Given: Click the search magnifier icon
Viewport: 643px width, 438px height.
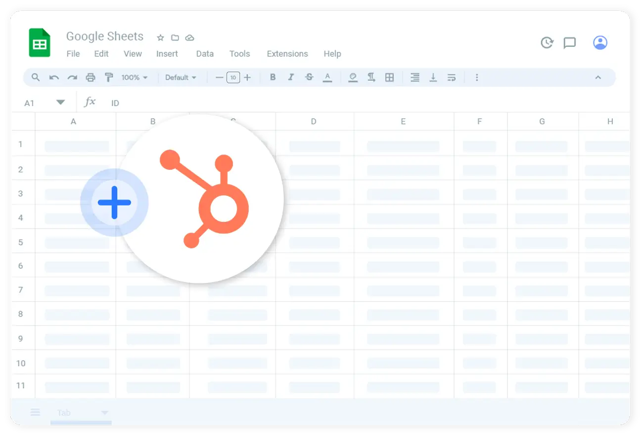Looking at the screenshot, I should 36,78.
